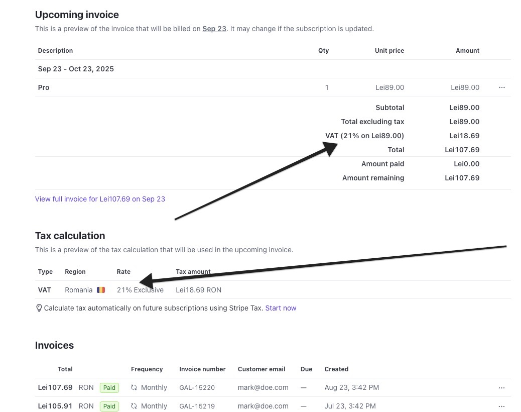Open the Lei105.91 invoice row total
Image resolution: width=521 pixels, height=412 pixels.
[x=55, y=406]
